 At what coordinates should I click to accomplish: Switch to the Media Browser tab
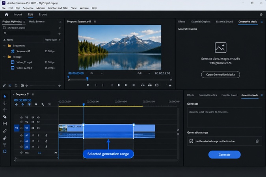click(37, 22)
